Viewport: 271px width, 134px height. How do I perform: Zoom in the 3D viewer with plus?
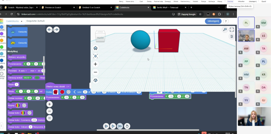pyautogui.click(x=95, y=64)
